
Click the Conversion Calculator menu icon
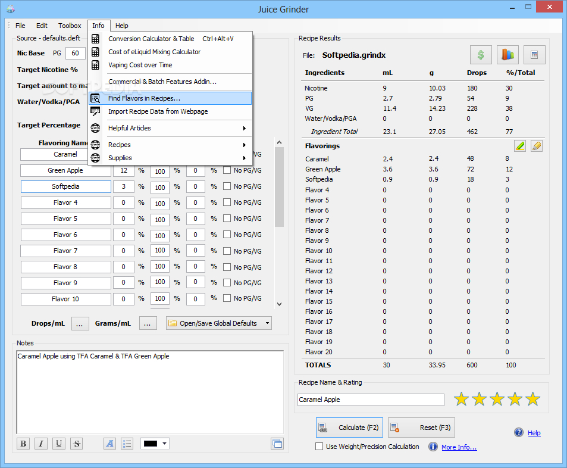pyautogui.click(x=95, y=39)
